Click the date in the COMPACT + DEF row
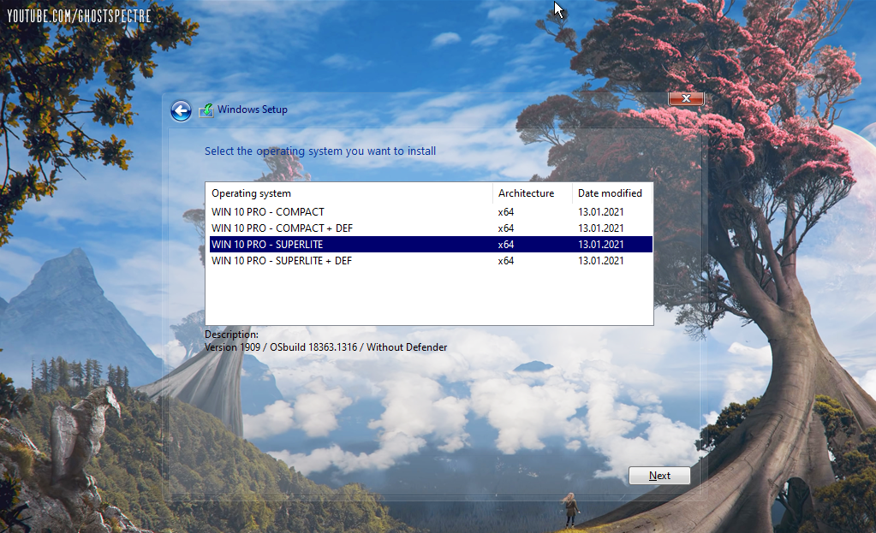 (600, 228)
